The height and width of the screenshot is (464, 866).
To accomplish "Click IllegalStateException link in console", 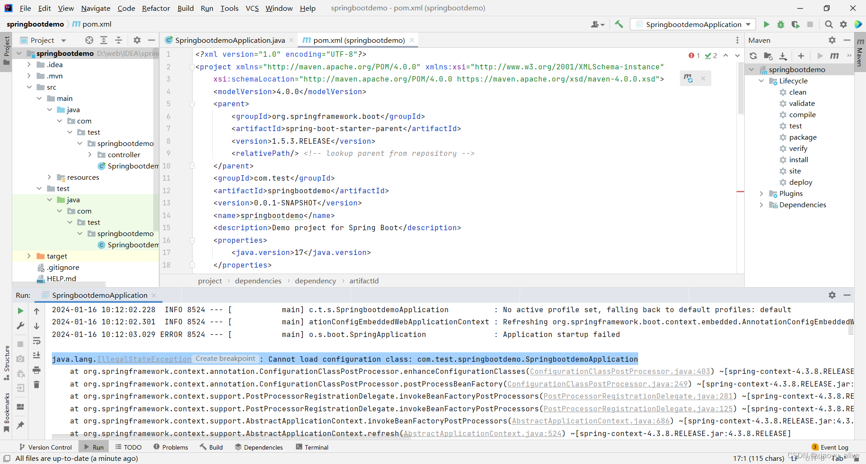I will coord(144,359).
